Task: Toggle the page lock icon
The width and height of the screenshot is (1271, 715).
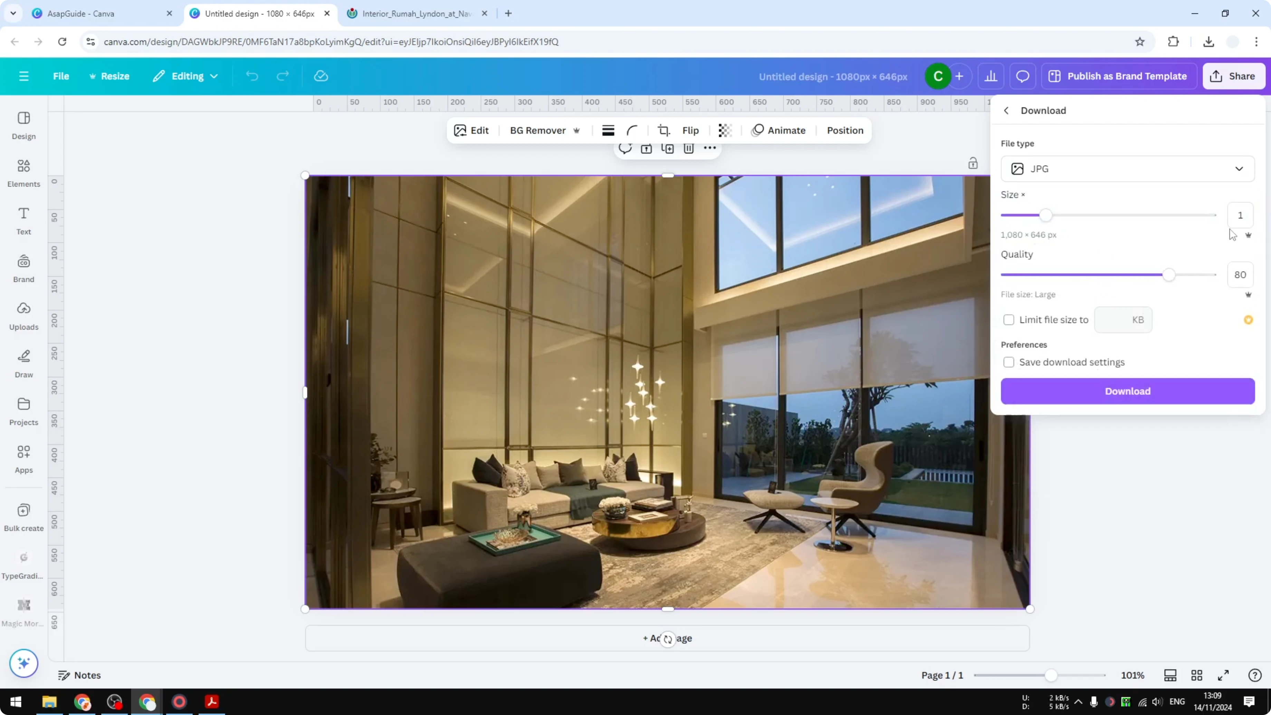Action: [973, 163]
